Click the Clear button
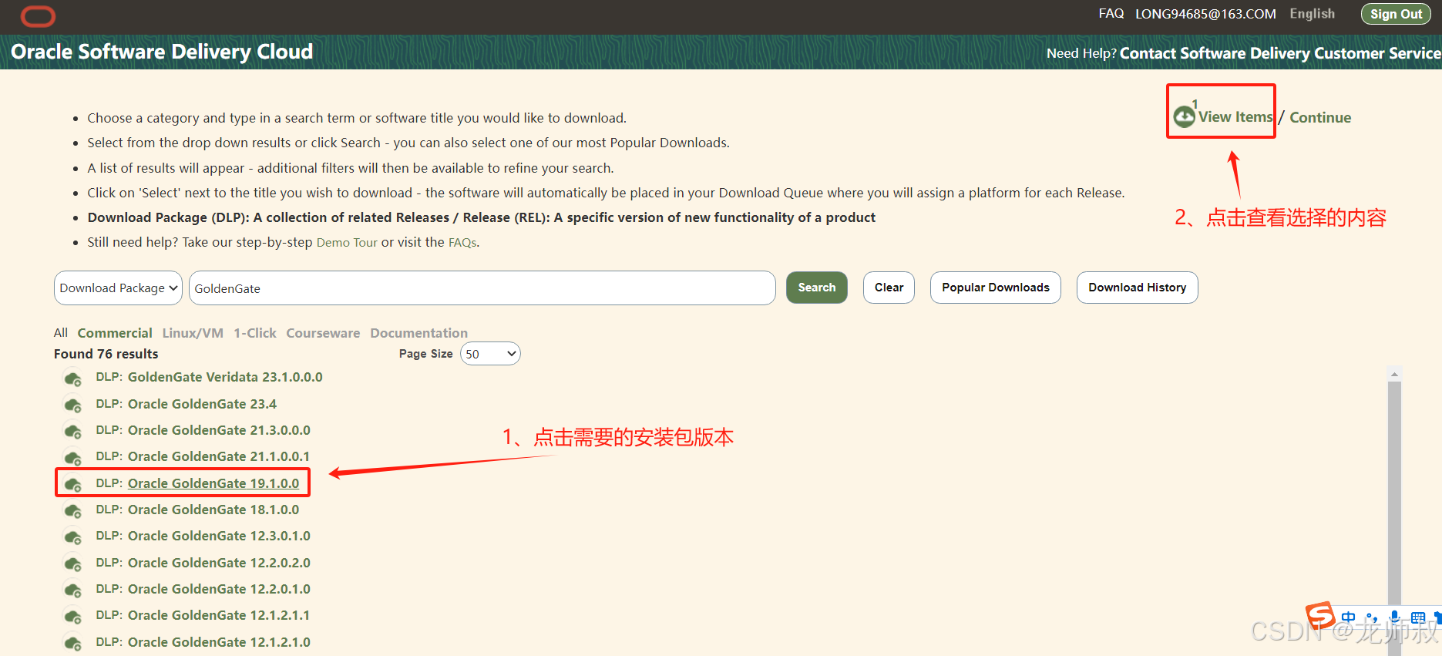This screenshot has width=1442, height=656. 889,288
